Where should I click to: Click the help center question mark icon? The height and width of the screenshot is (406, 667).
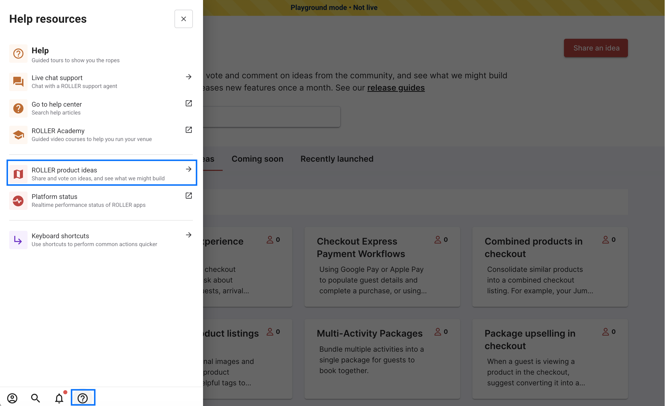tap(18, 108)
